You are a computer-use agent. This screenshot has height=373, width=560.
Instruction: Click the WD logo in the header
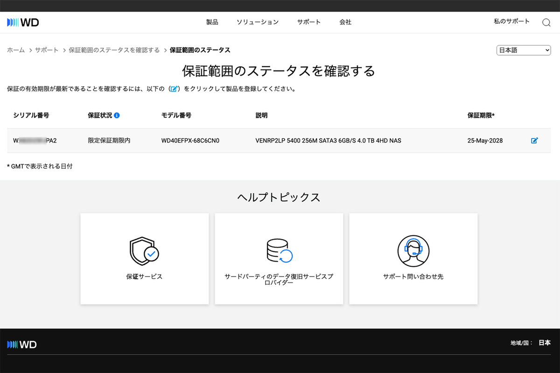(23, 22)
